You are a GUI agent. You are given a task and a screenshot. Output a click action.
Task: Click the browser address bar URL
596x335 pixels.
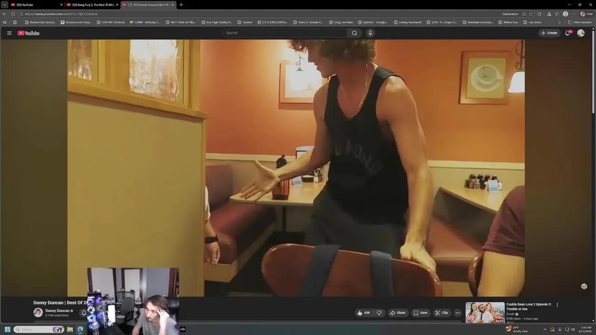click(61, 14)
